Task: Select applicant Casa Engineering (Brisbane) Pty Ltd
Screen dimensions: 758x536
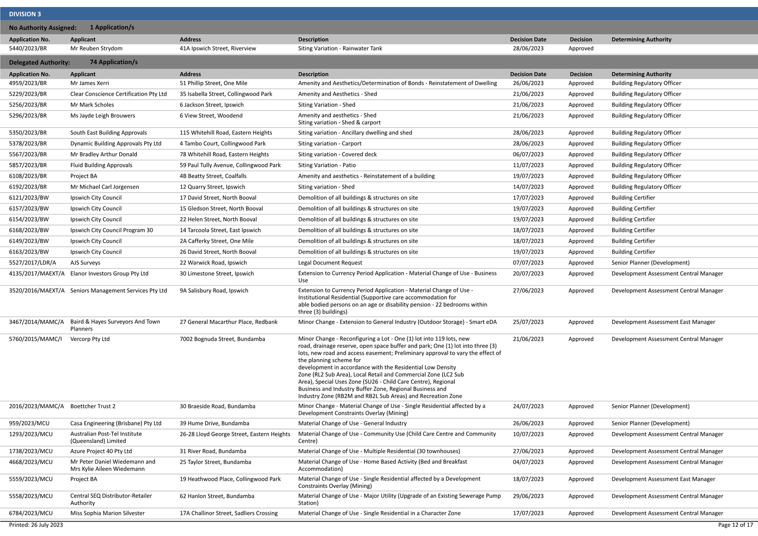Action: click(116, 423)
